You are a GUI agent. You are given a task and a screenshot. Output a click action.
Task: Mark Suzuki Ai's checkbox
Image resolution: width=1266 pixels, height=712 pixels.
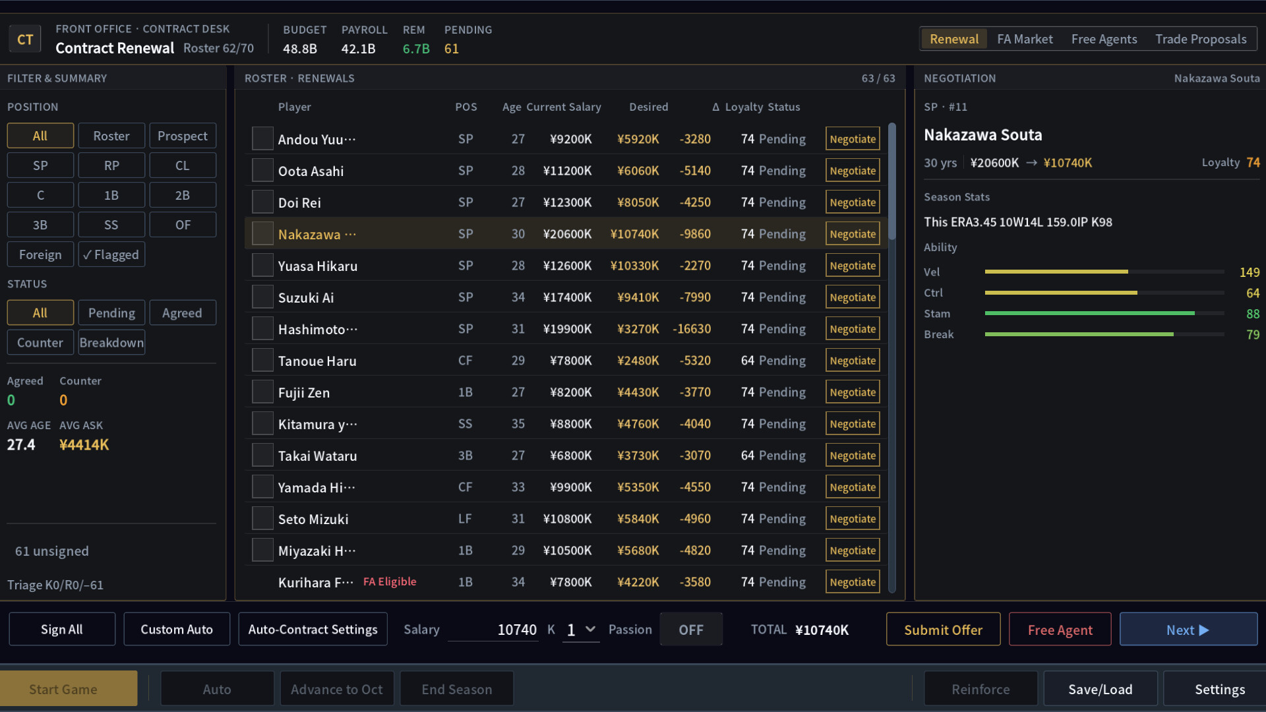pyautogui.click(x=262, y=297)
